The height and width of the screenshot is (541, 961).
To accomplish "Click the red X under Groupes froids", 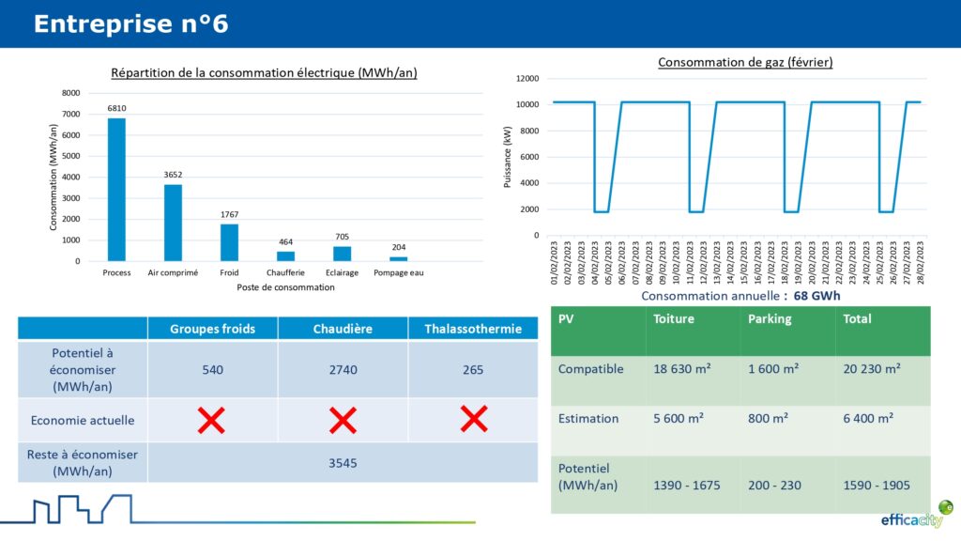I will [211, 421].
